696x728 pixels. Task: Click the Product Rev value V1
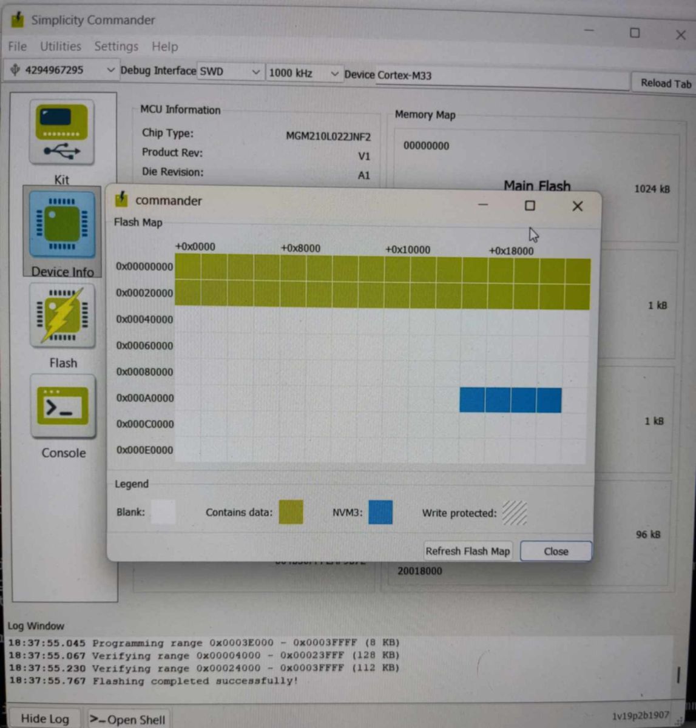point(363,156)
